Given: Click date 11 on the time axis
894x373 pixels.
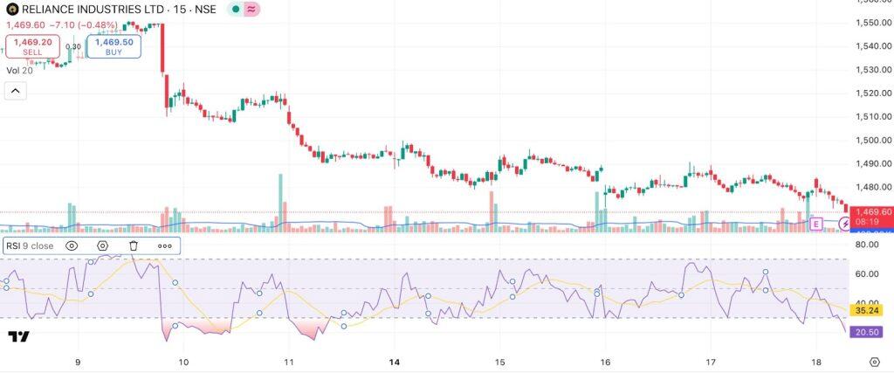Looking at the screenshot, I should coord(288,363).
